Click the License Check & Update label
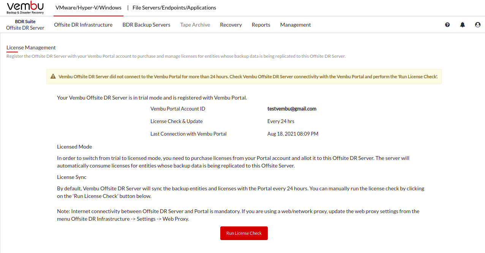 pos(177,121)
